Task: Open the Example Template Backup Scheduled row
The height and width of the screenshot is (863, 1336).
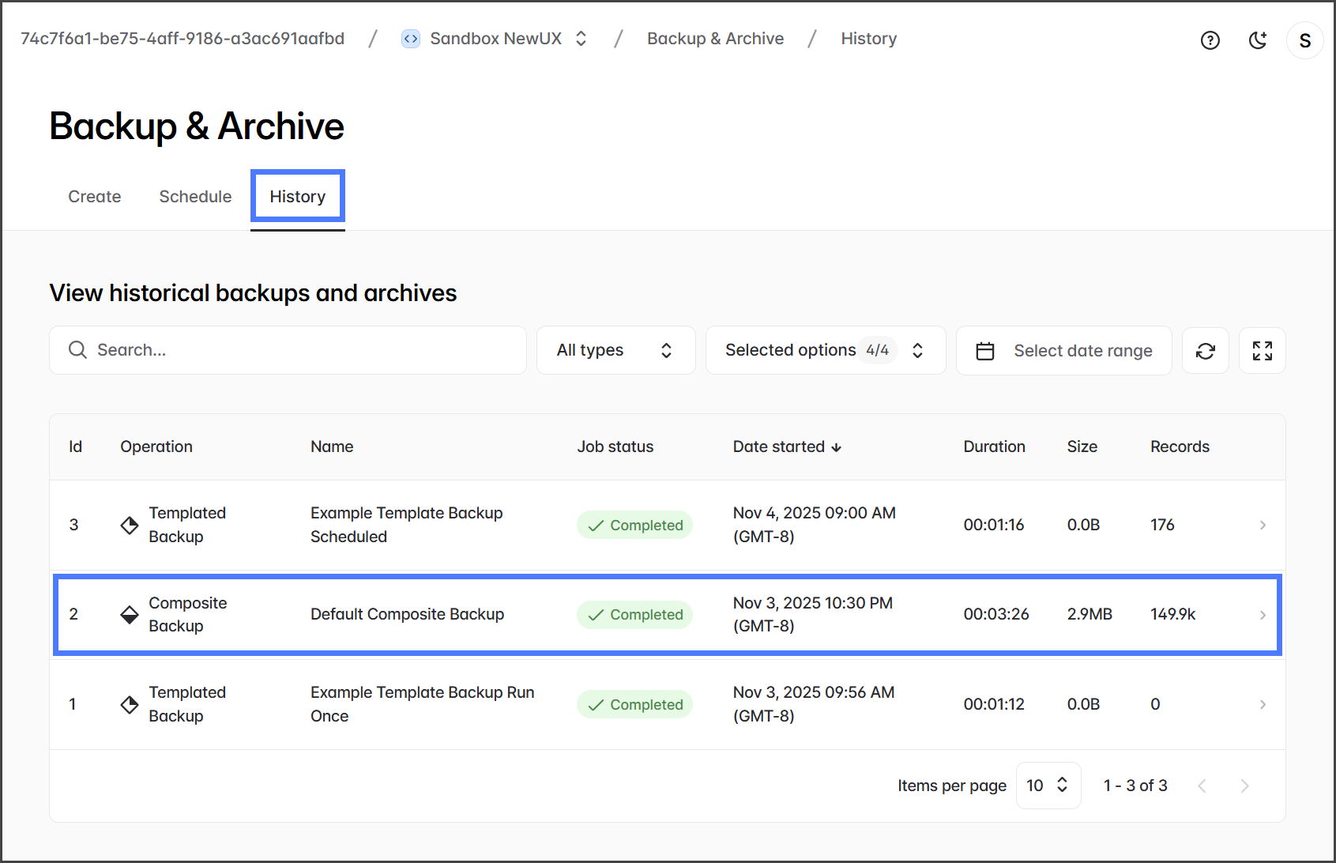Action: [406, 525]
